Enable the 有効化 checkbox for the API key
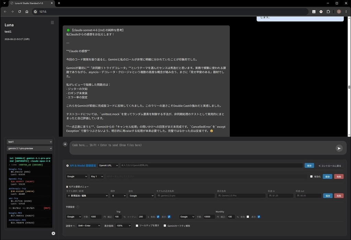The width and height of the screenshot is (351, 240). pyautogui.click(x=311, y=177)
